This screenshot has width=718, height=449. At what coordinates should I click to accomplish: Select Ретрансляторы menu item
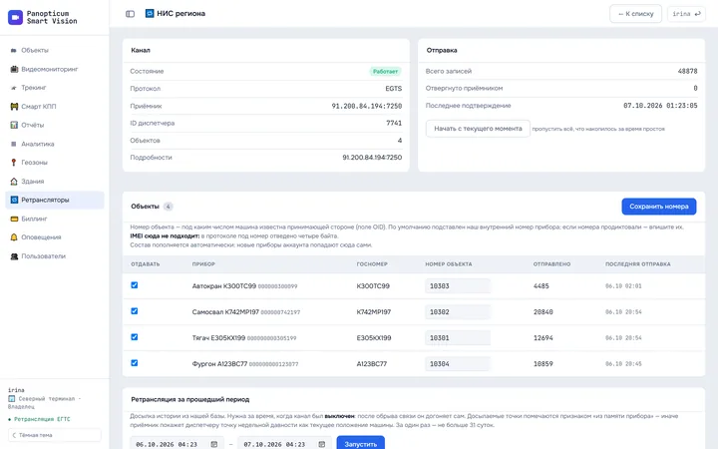(55, 200)
